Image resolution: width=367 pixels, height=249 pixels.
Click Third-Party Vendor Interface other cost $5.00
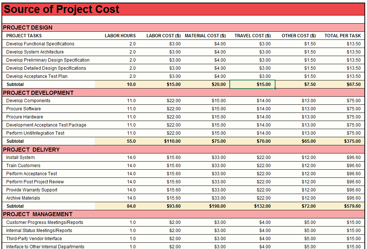click(x=310, y=238)
